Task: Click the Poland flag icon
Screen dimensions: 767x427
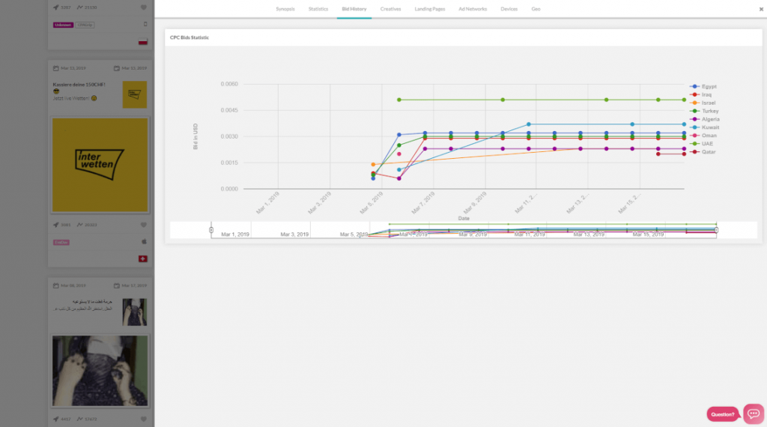Action: pyautogui.click(x=143, y=42)
